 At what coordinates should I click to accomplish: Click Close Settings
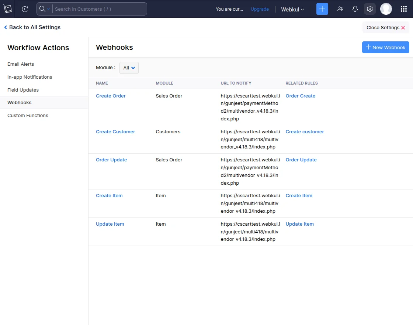385,27
